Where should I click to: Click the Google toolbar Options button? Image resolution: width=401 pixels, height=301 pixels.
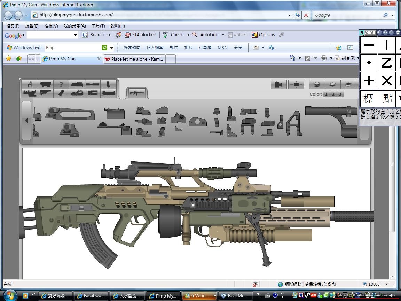[264, 35]
